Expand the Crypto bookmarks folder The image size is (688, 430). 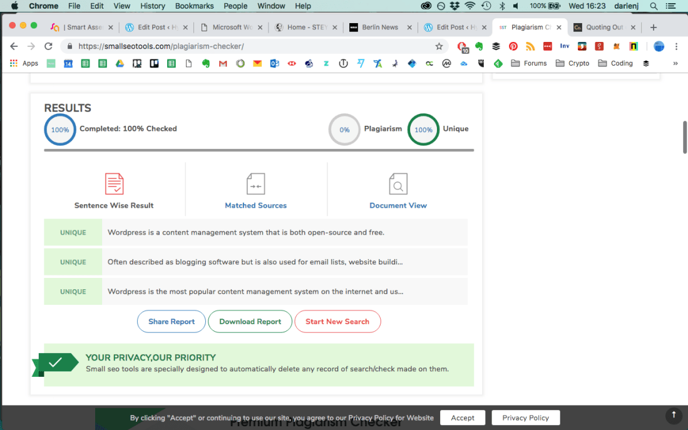tap(572, 63)
